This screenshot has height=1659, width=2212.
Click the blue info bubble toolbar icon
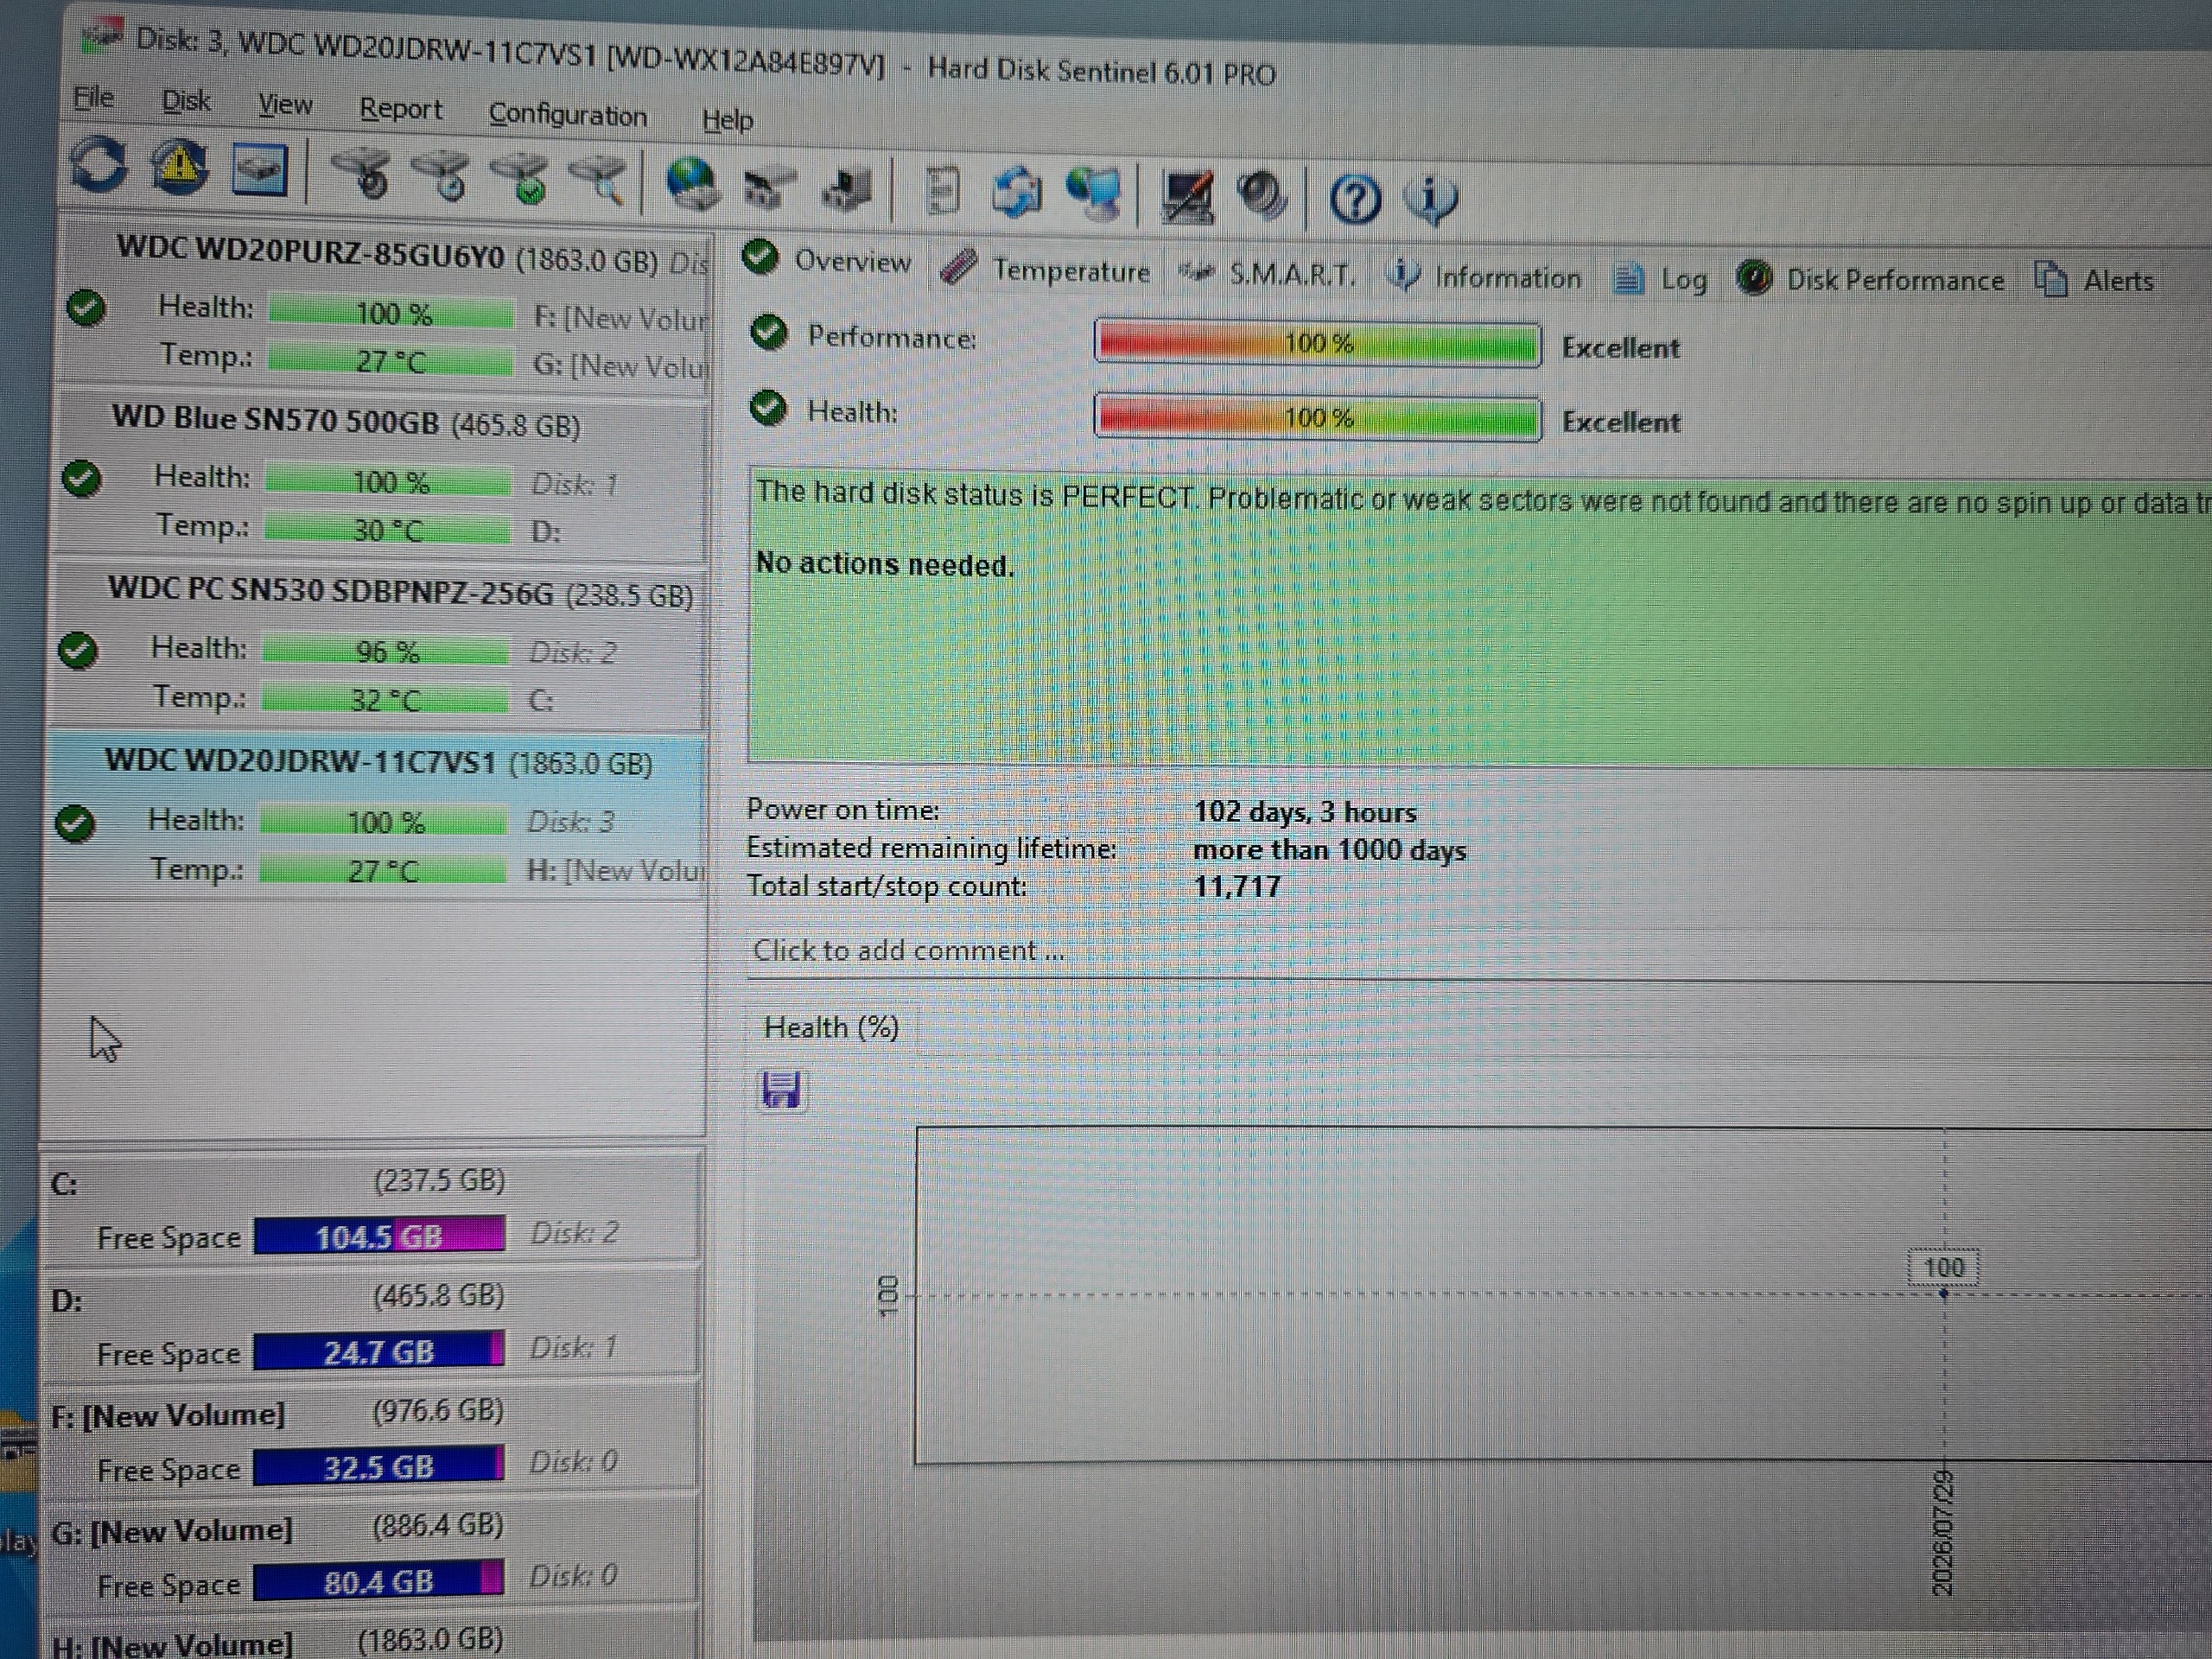coord(1431,199)
